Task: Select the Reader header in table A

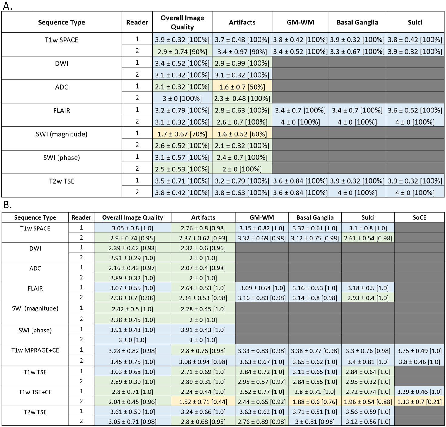Action: click(x=137, y=22)
